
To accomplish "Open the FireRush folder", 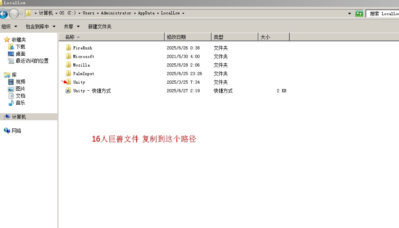I will coord(82,47).
